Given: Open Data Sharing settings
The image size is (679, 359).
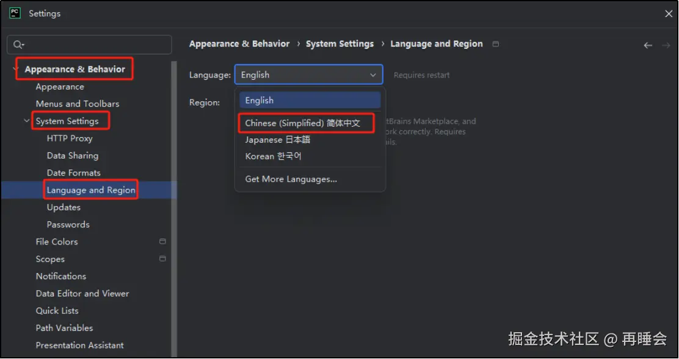Looking at the screenshot, I should [x=73, y=155].
